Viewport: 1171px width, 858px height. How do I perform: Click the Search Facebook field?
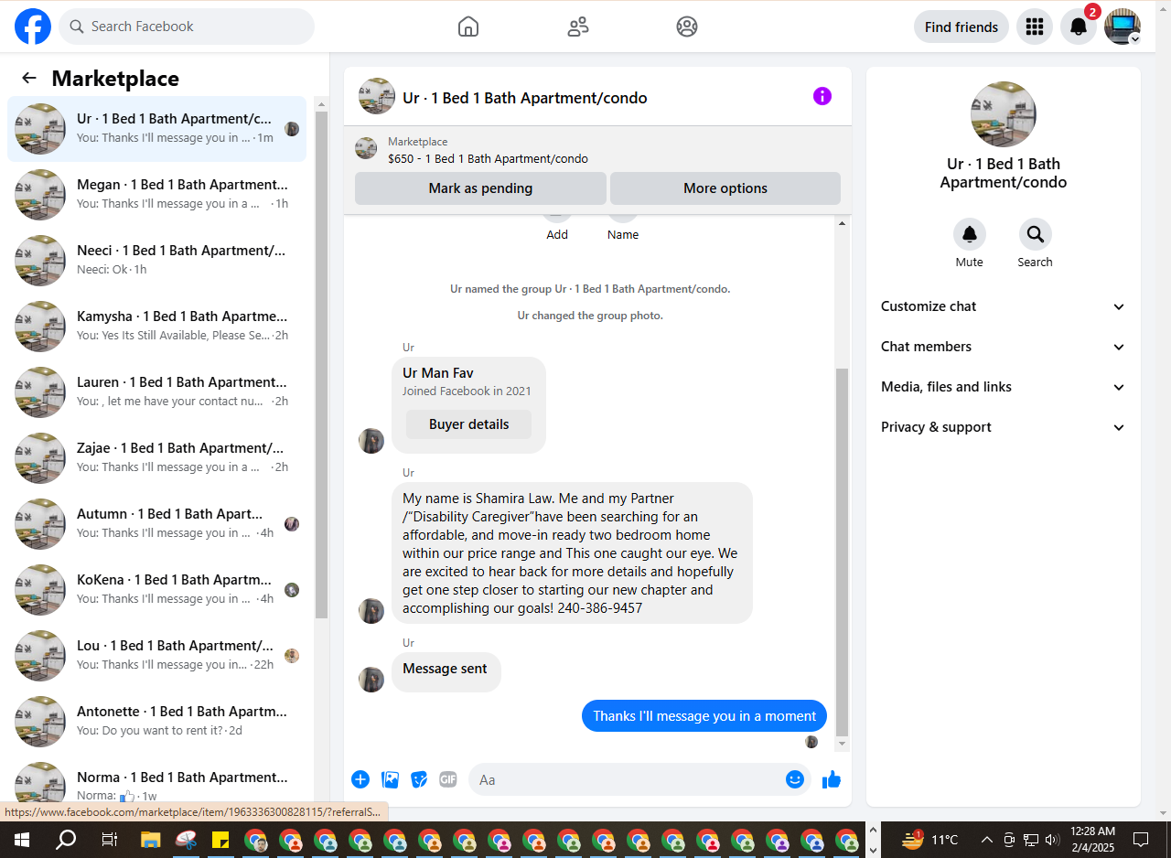coord(187,27)
